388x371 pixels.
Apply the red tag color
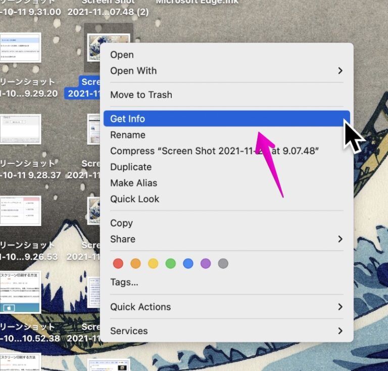(118, 263)
